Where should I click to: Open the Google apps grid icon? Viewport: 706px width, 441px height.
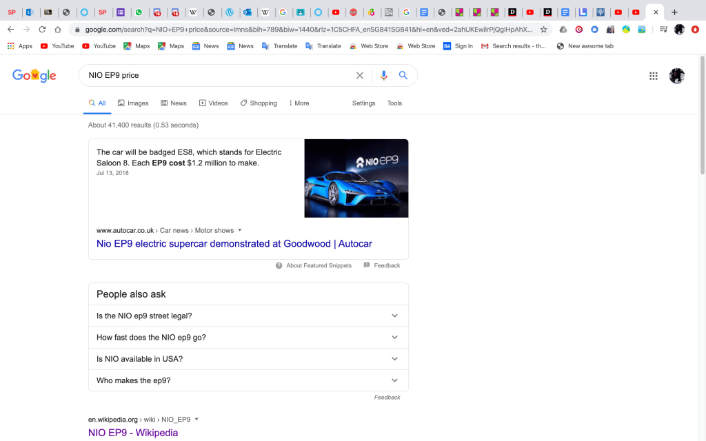coord(653,76)
